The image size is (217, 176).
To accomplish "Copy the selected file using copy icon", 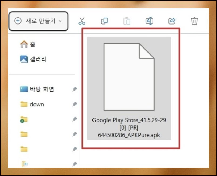I will (104, 21).
